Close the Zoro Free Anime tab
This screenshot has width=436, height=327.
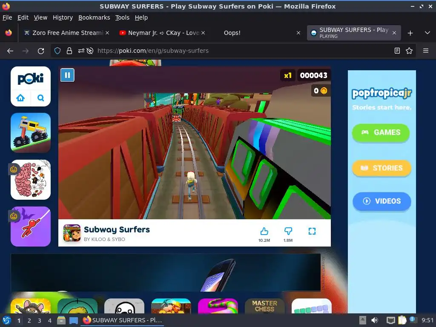107,33
